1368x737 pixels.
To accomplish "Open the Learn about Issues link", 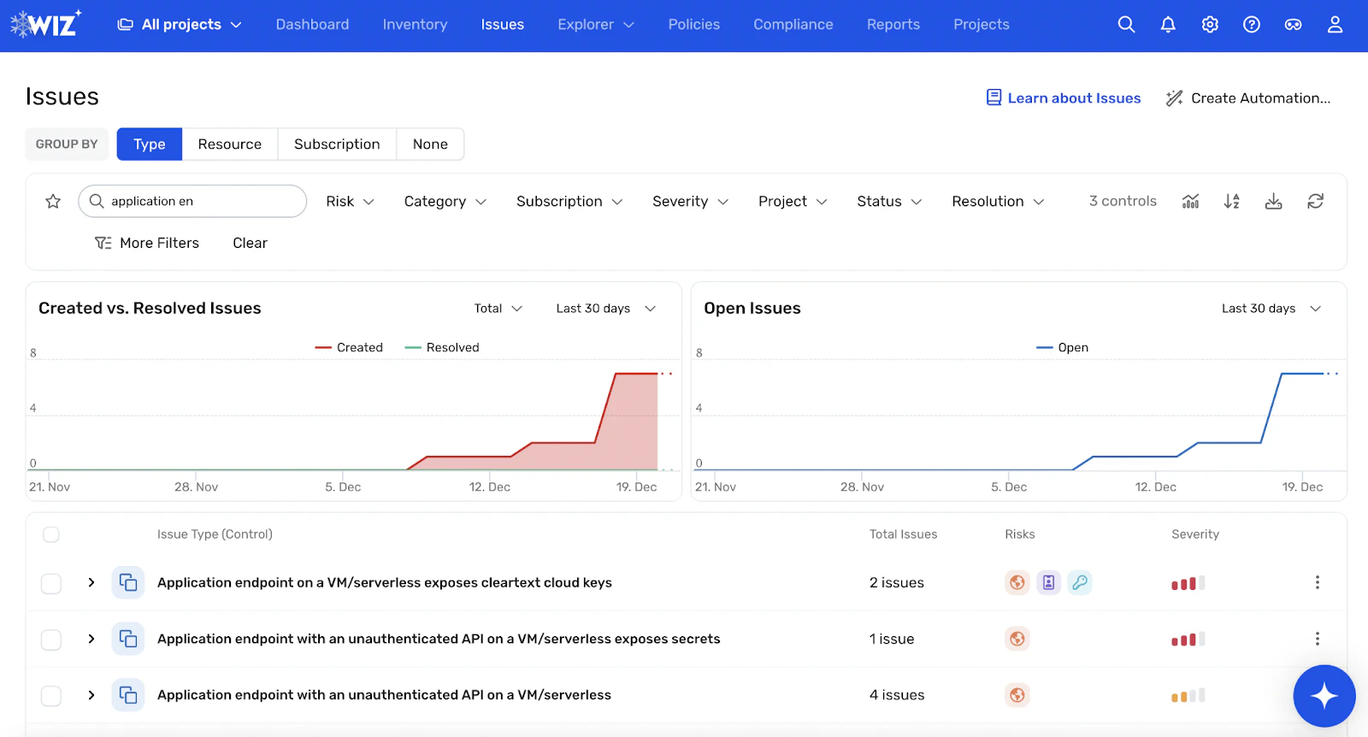I will coord(1064,98).
